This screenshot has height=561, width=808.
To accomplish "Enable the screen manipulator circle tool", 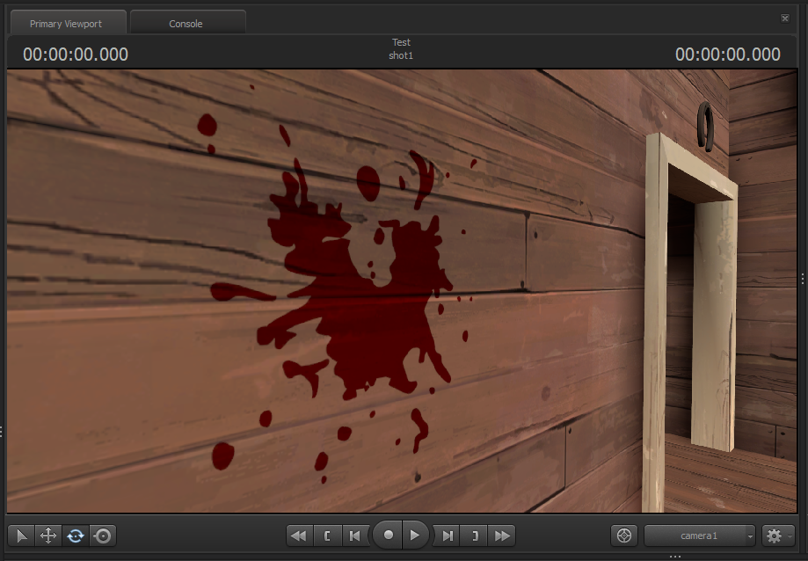I will pos(103,535).
